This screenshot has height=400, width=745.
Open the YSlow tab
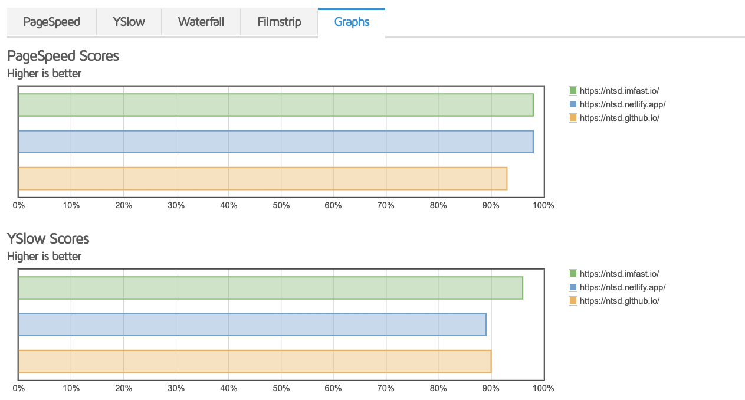click(x=129, y=22)
